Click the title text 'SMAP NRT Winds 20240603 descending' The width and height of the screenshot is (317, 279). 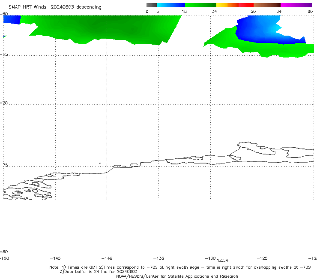tap(55, 7)
